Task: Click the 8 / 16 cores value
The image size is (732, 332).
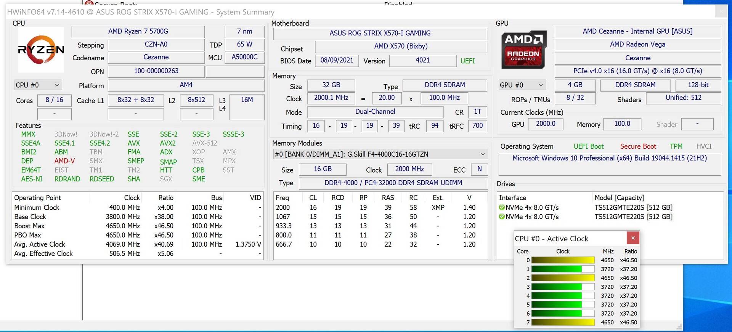Action: 55,100
